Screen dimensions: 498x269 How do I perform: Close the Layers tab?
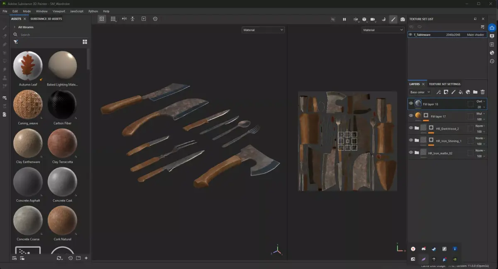[423, 84]
